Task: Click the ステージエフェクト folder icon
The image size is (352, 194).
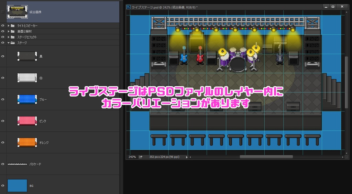Action: [13, 37]
